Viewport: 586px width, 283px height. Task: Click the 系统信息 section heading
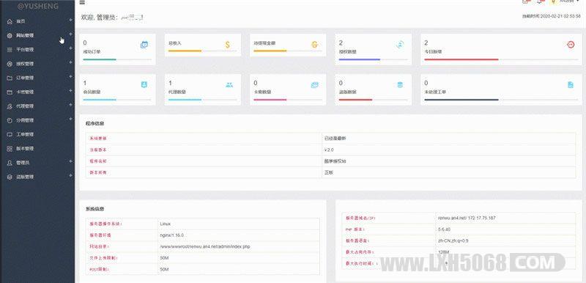pyautogui.click(x=95, y=209)
